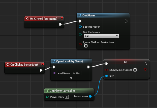Select the Get Player Controller node header
157x108 pixels.
[x=69, y=91]
